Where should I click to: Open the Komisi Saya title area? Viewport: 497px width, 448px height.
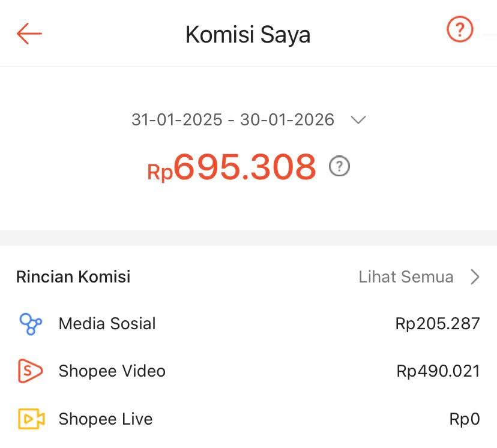pos(248,34)
